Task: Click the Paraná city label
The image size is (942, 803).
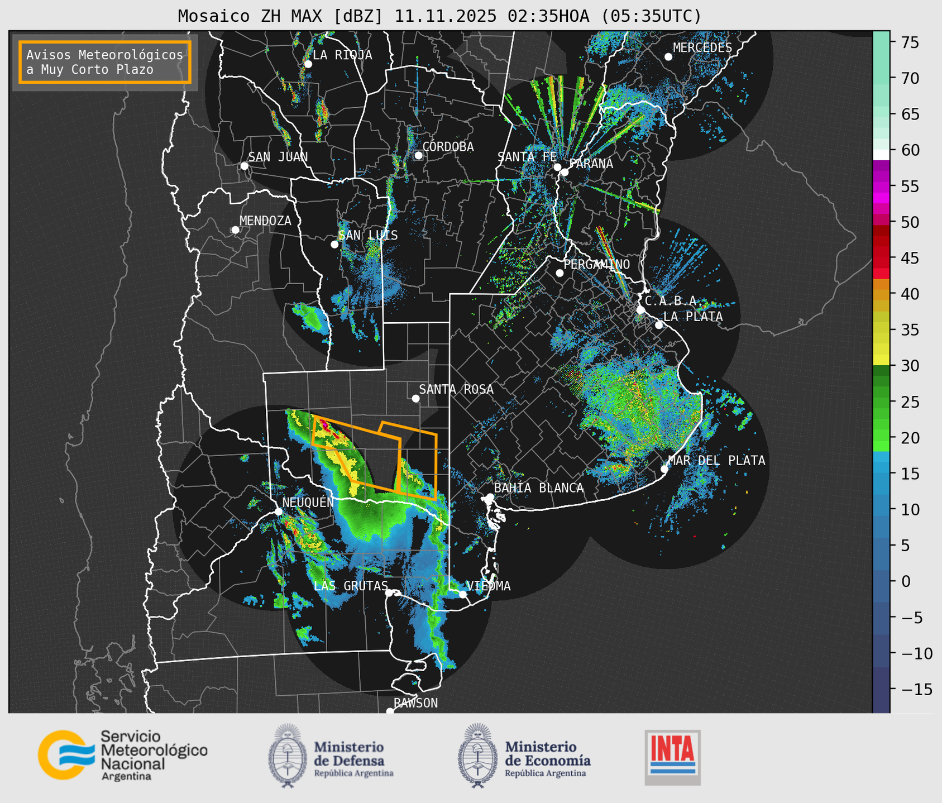Action: [x=591, y=164]
